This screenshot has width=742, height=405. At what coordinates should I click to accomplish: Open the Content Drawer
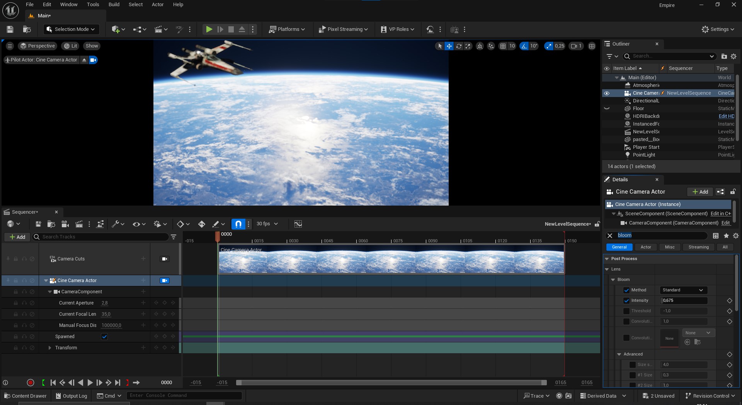(26, 396)
